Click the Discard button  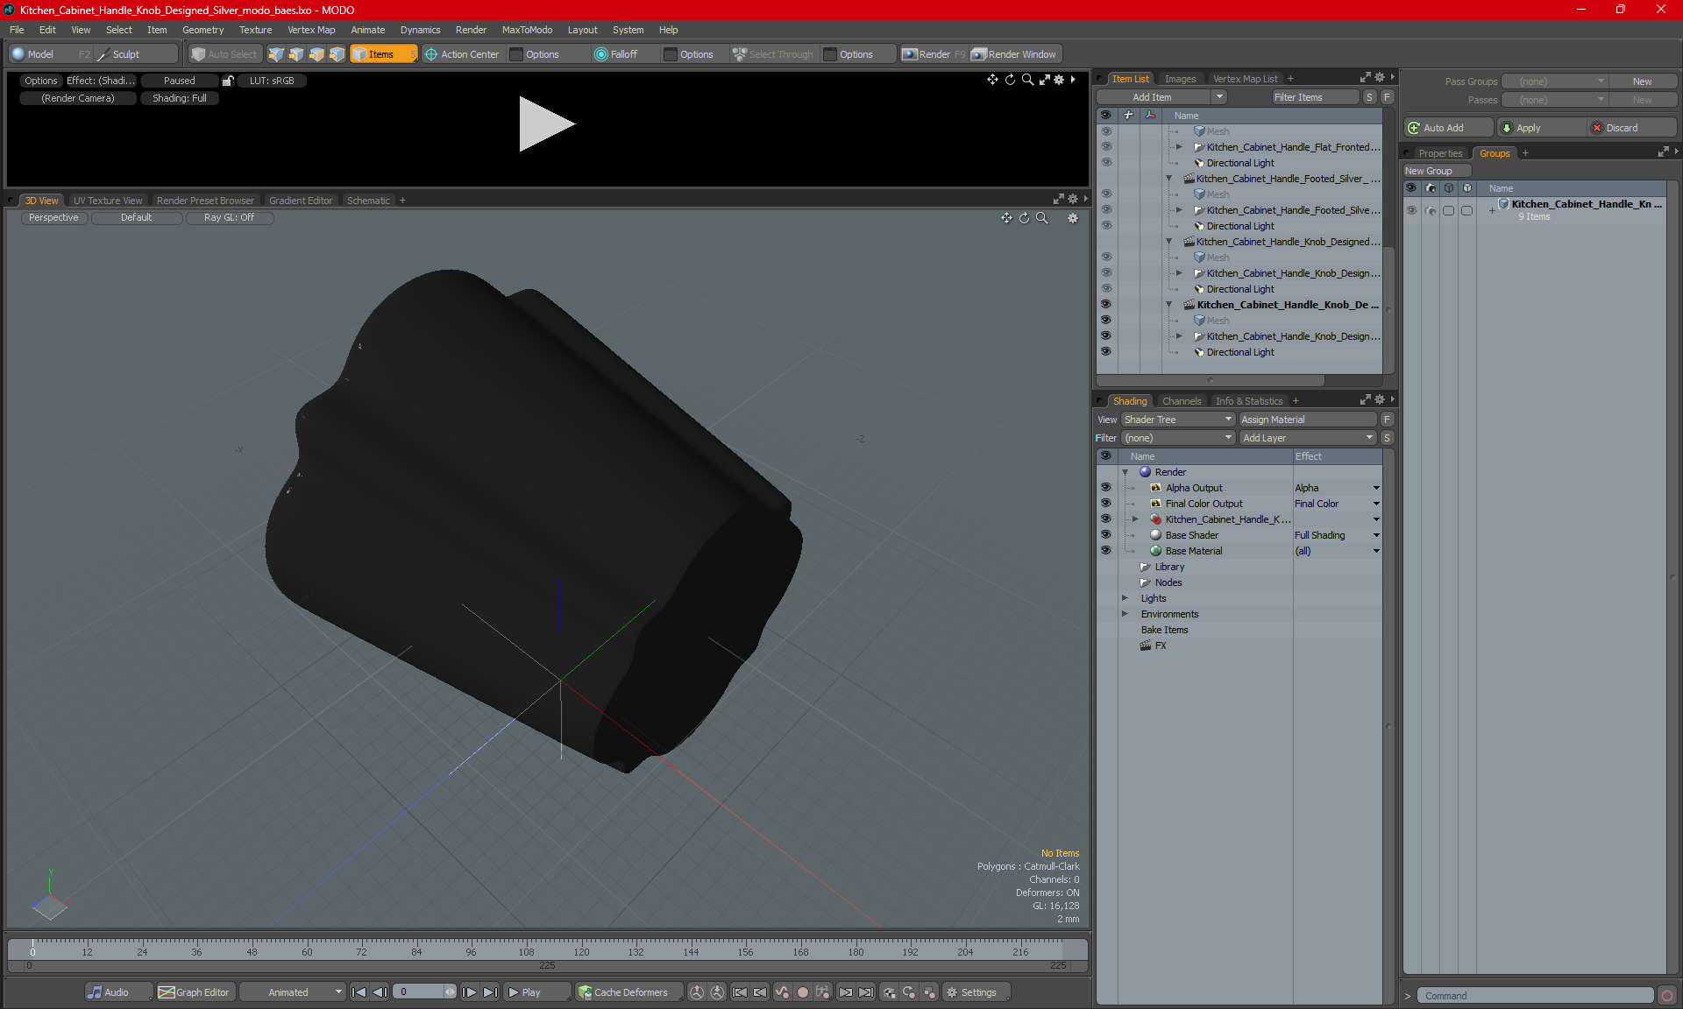pyautogui.click(x=1632, y=128)
